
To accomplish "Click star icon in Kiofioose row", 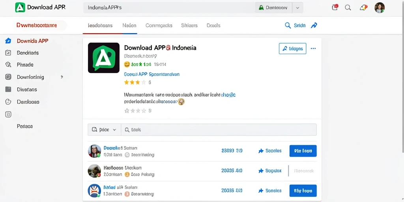I will pyautogui.click(x=261, y=171).
